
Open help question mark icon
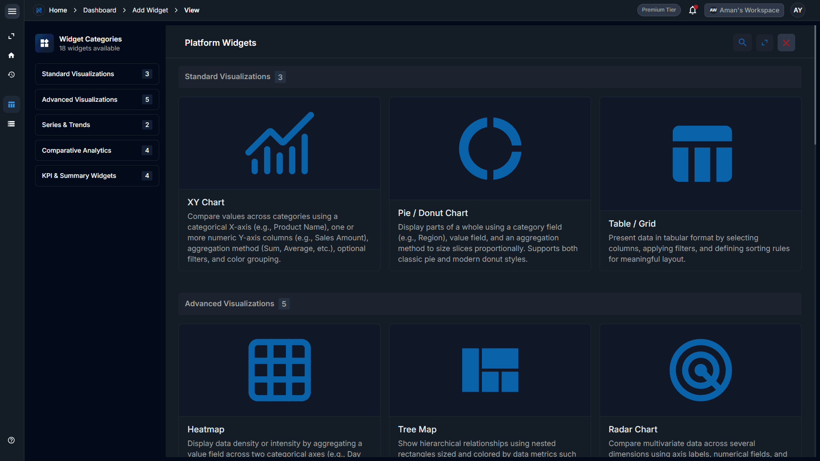(x=12, y=440)
